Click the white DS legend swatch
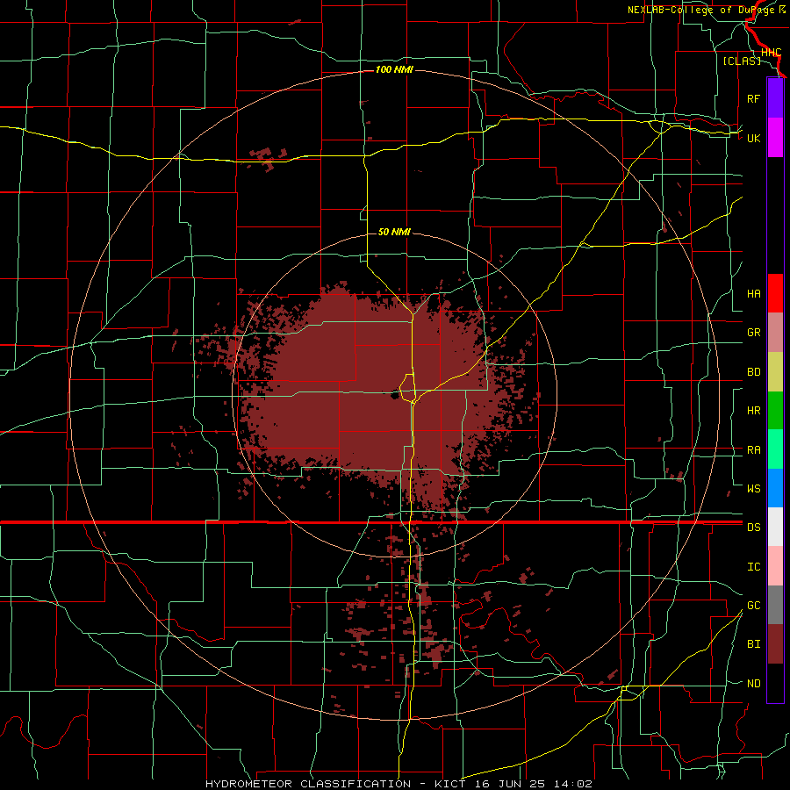 pyautogui.click(x=775, y=527)
